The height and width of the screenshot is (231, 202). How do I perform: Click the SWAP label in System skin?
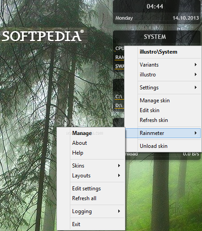pyautogui.click(x=120, y=66)
